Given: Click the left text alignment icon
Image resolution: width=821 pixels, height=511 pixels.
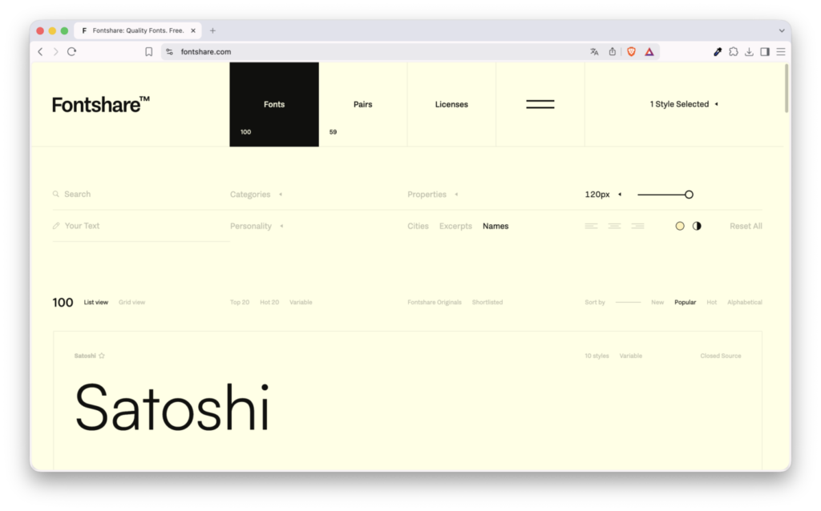Looking at the screenshot, I should 591,226.
